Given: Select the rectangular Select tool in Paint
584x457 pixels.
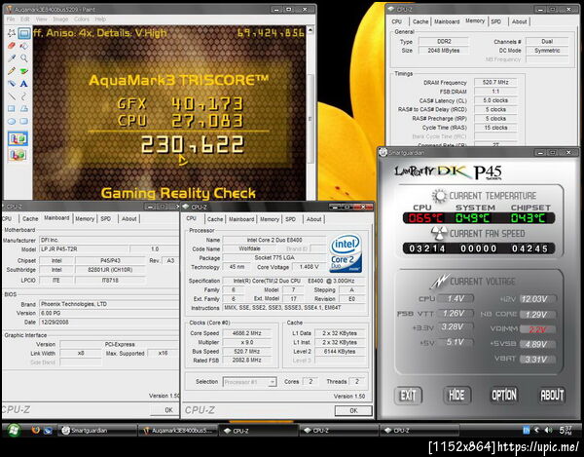Looking at the screenshot, I should click(x=24, y=33).
